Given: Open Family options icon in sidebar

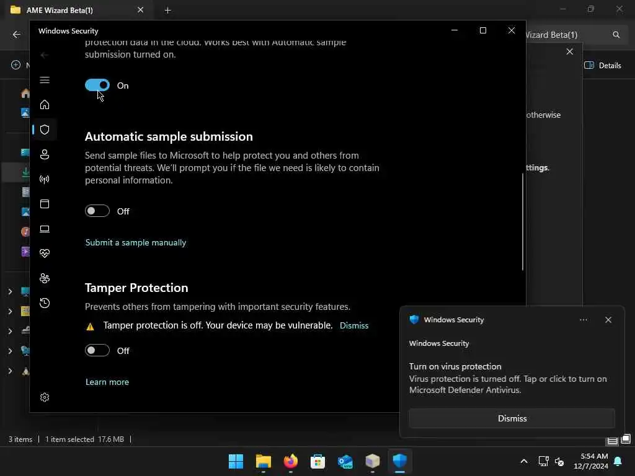Looking at the screenshot, I should [x=45, y=278].
